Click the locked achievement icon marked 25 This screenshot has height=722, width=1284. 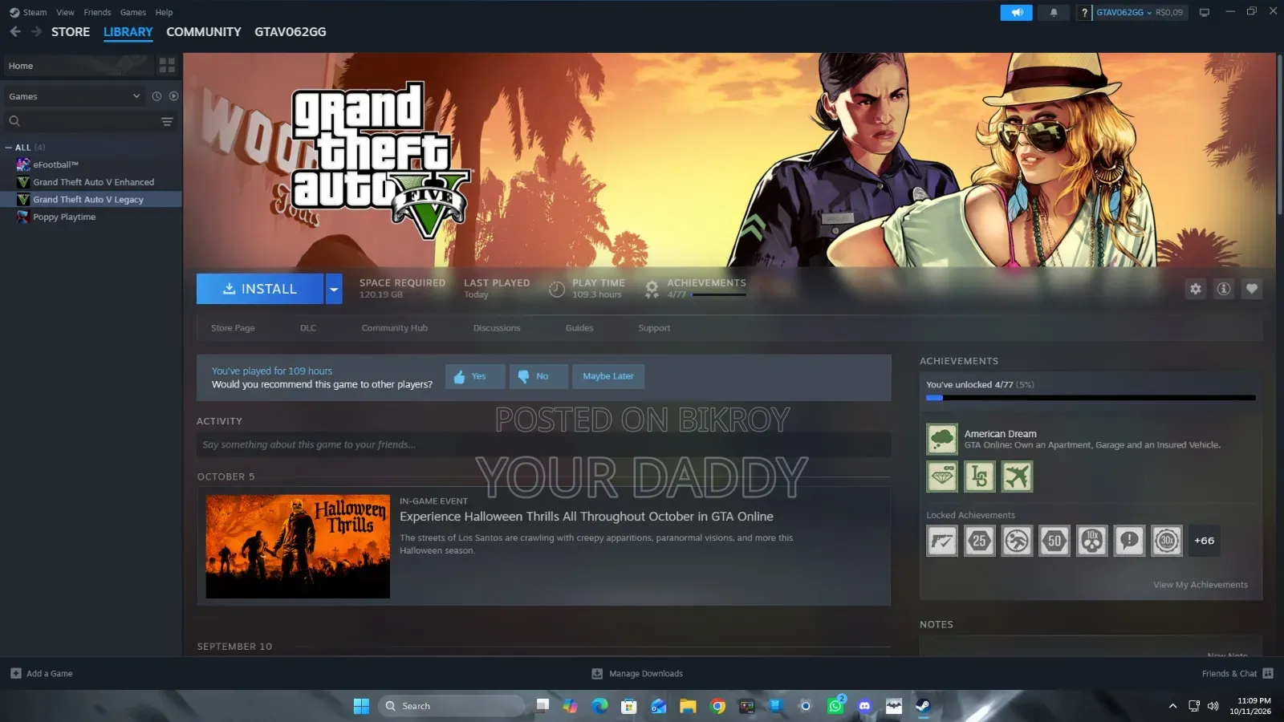[979, 541]
